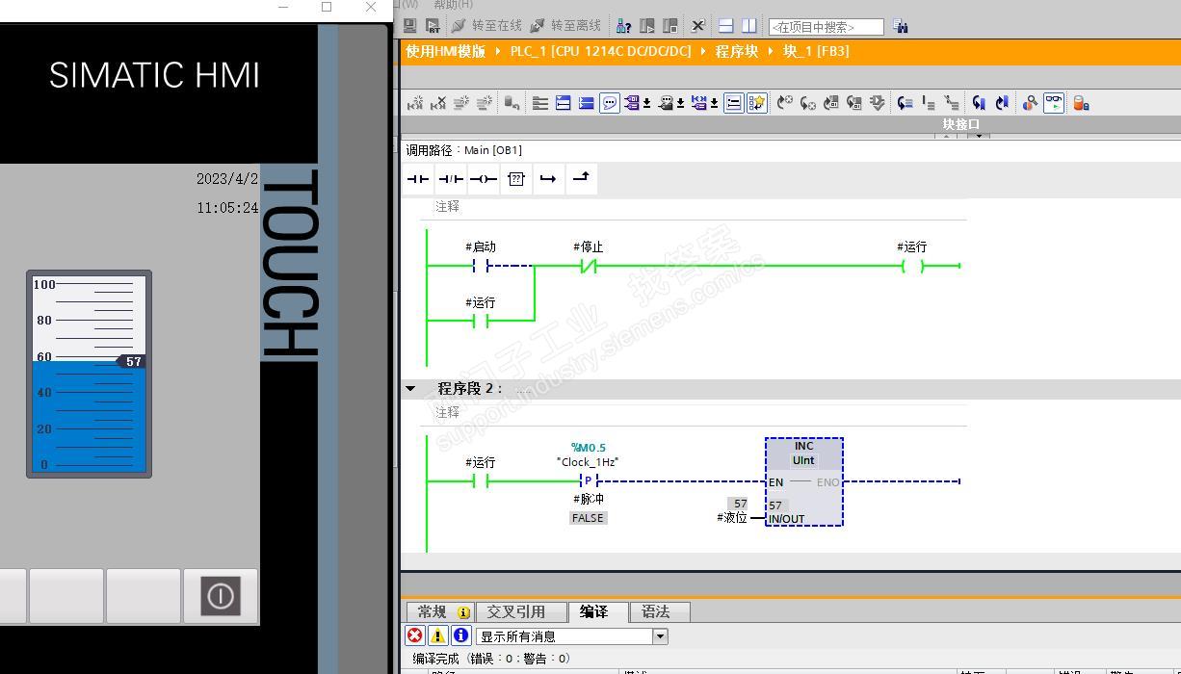Insert a normally closed contact
Viewport: 1181px width, 674px height.
point(450,179)
